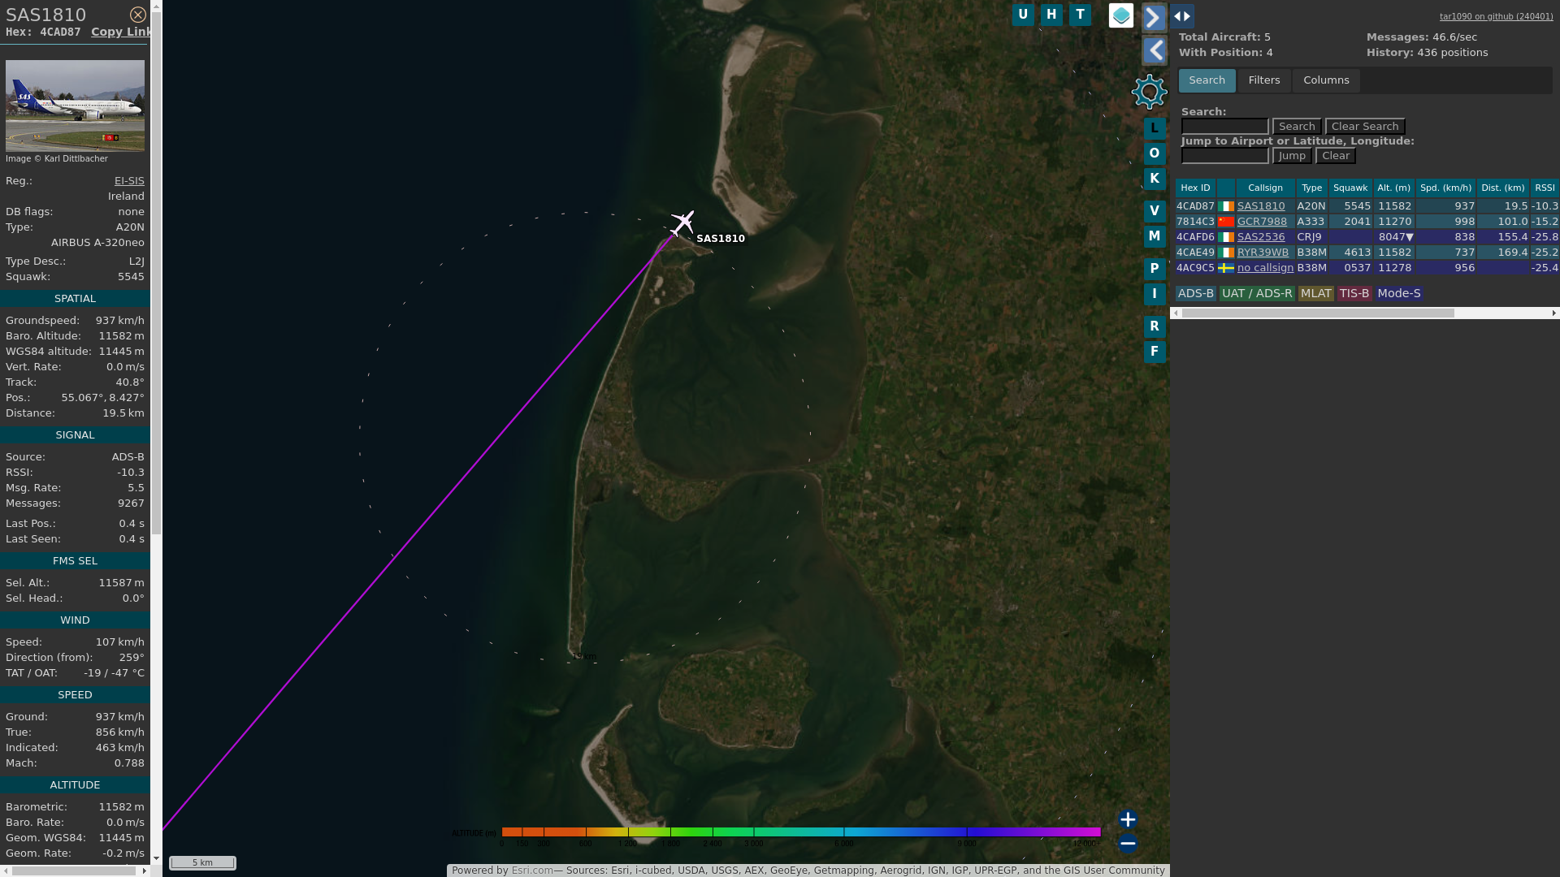Open tar1090 on github link
The width and height of the screenshot is (1560, 877).
click(x=1496, y=16)
